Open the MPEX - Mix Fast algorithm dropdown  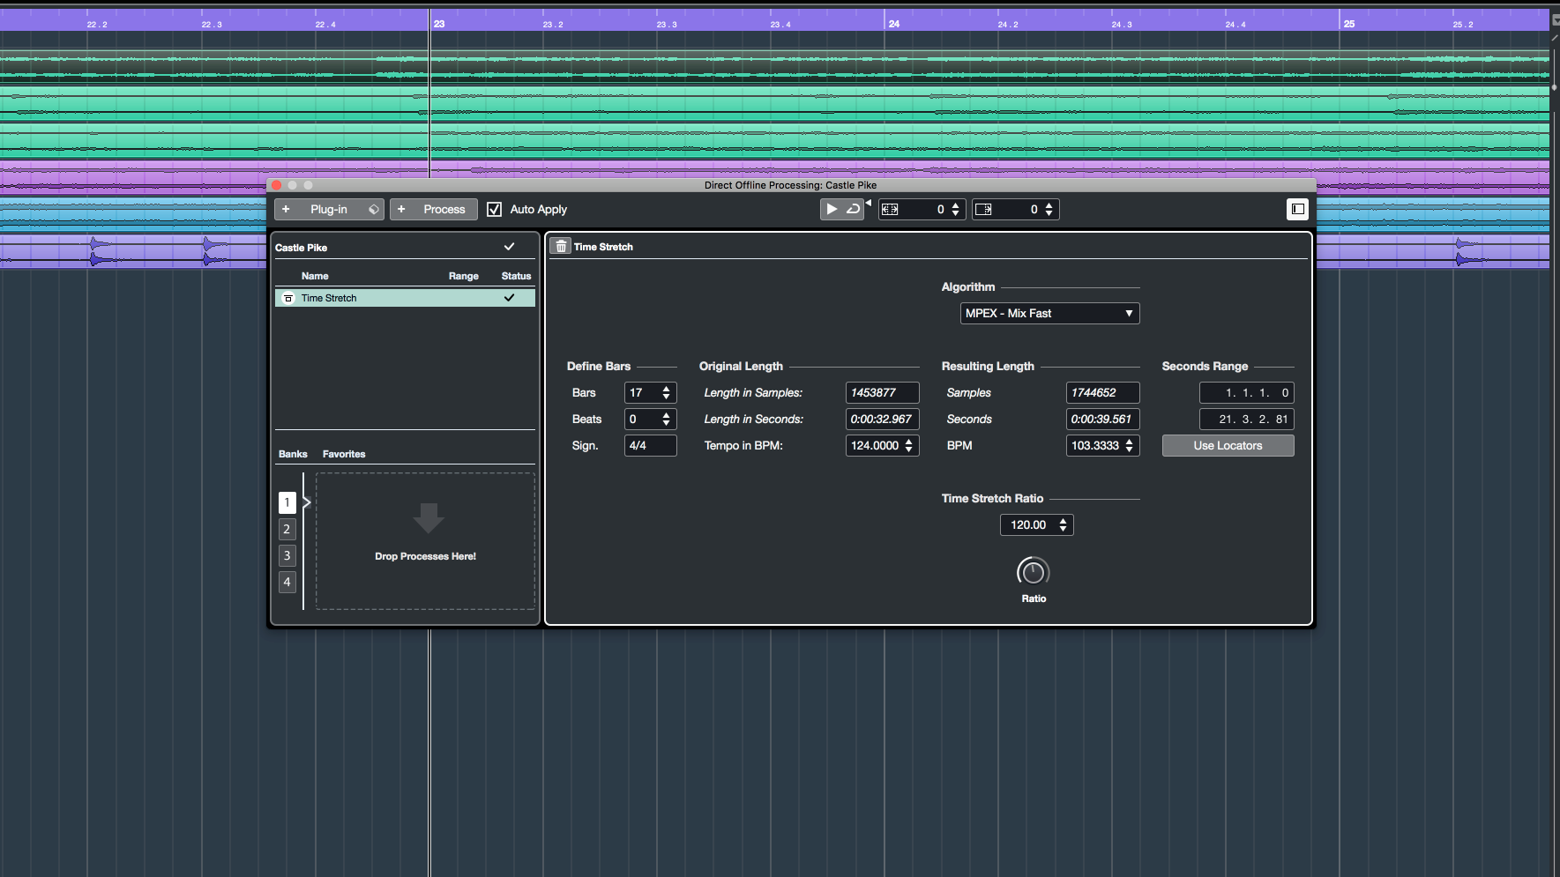[1049, 313]
